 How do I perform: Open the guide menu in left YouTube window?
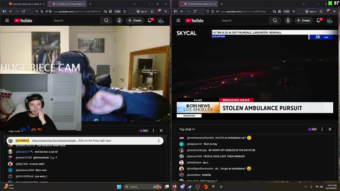click(x=7, y=20)
